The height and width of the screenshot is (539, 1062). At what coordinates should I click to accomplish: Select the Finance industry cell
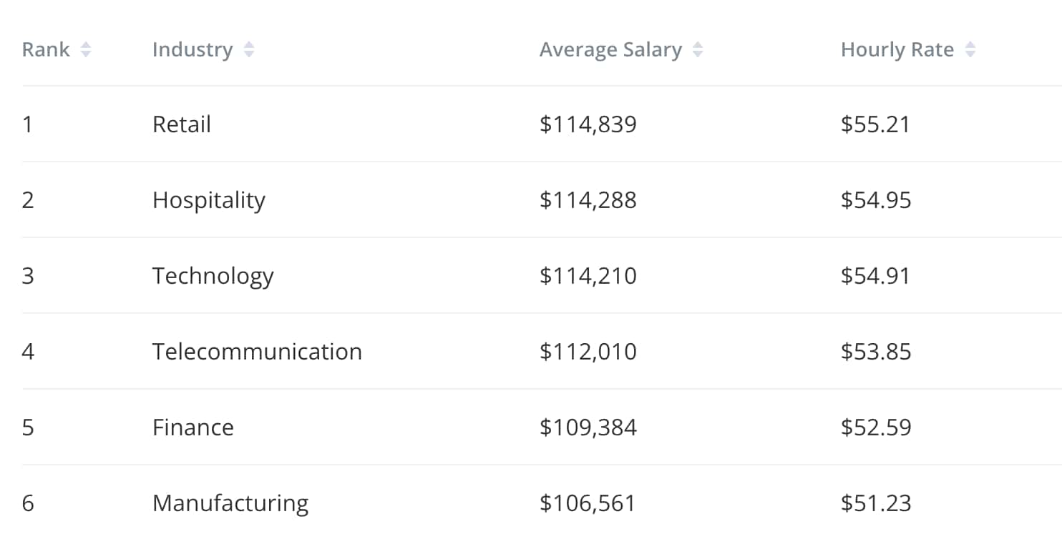(x=193, y=427)
